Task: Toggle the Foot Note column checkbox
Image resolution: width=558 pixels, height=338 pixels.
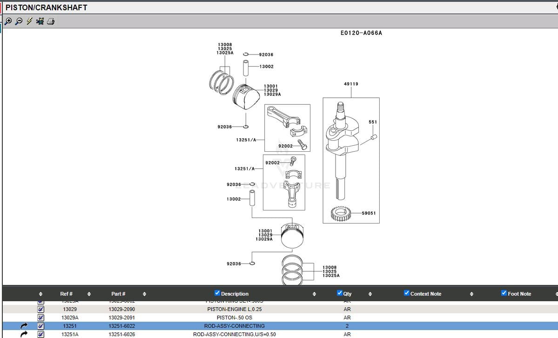Action: coord(504,293)
